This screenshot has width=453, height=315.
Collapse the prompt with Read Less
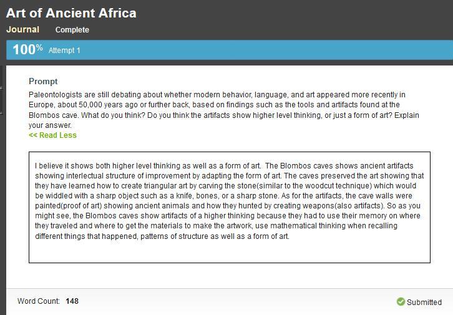(x=52, y=135)
